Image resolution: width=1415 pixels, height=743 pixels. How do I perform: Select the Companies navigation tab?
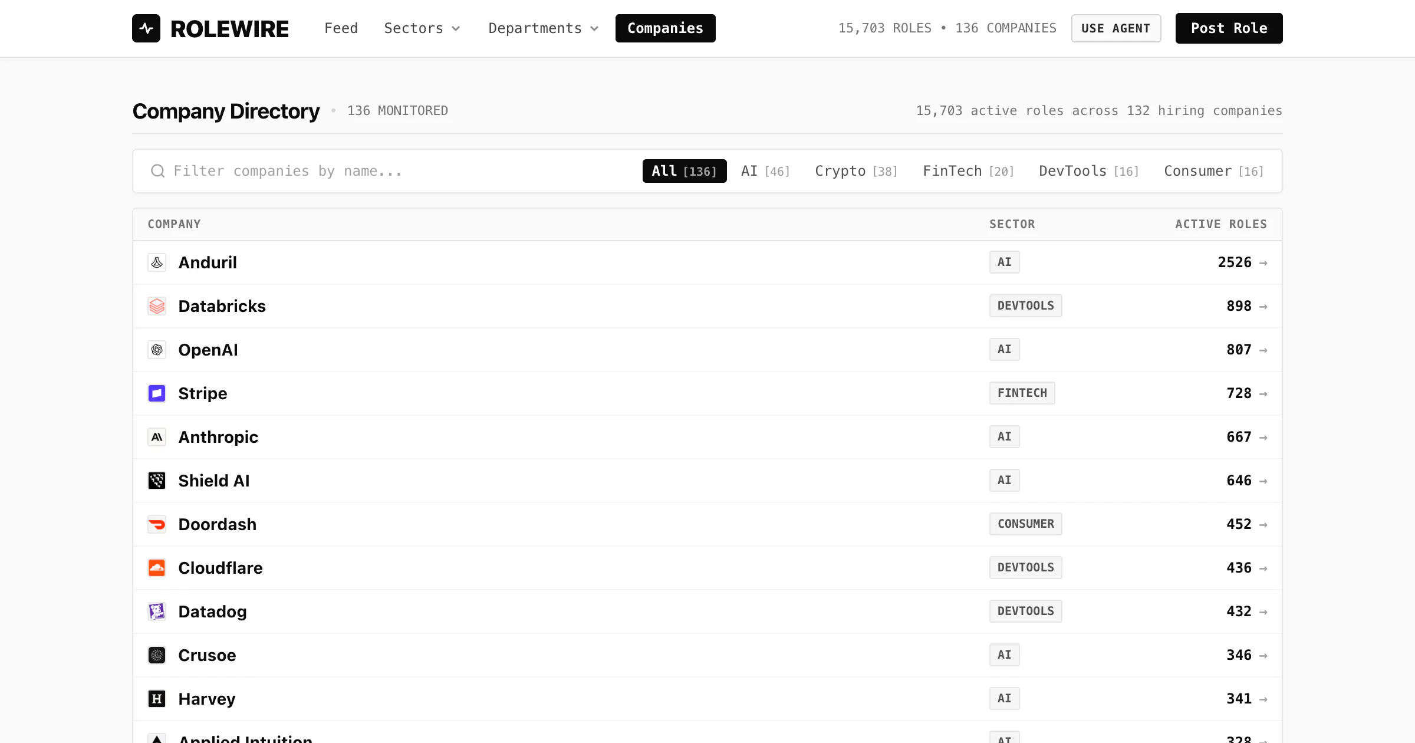[665, 28]
